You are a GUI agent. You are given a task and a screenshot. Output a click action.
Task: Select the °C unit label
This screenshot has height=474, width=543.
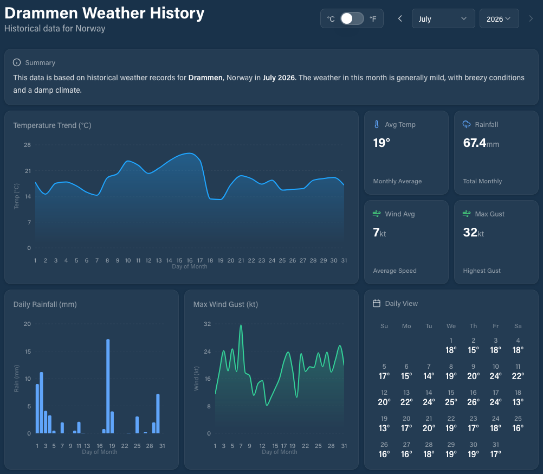(331, 19)
